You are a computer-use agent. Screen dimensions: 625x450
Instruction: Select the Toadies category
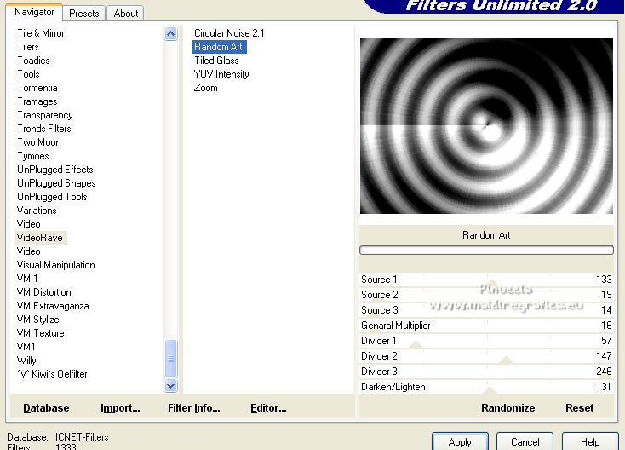33,61
